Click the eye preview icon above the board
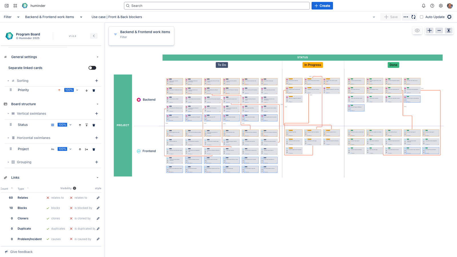Image resolution: width=457 pixels, height=257 pixels. (417, 30)
